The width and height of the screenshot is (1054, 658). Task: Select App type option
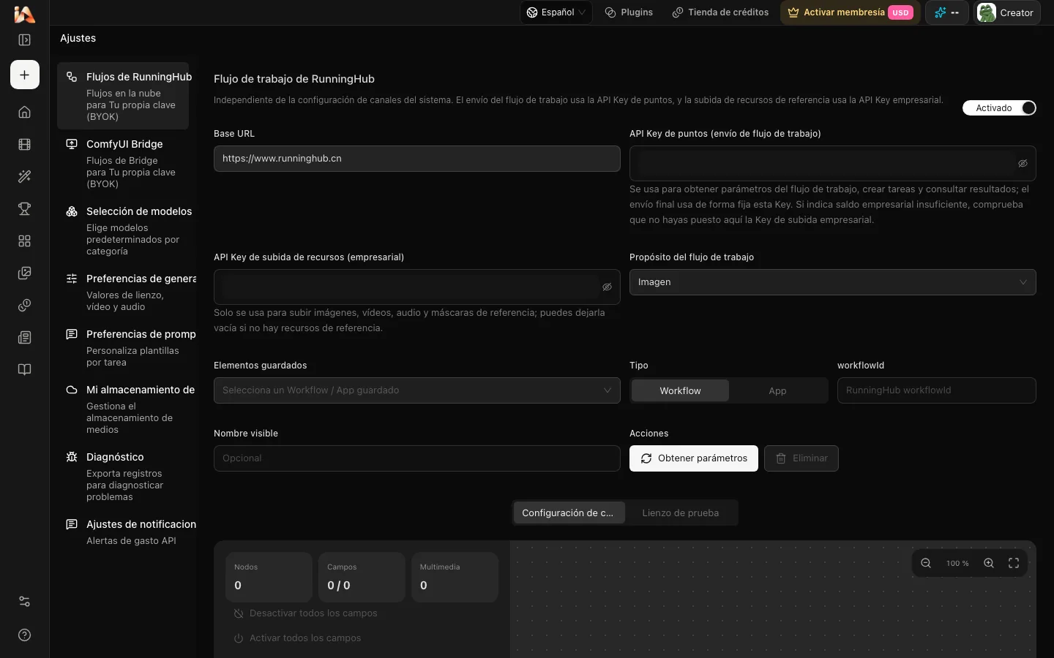(x=777, y=390)
